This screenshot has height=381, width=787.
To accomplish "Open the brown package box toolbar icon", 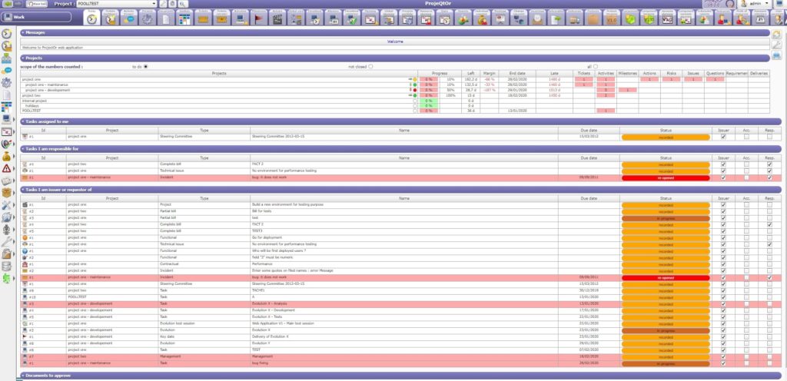I will point(593,18).
